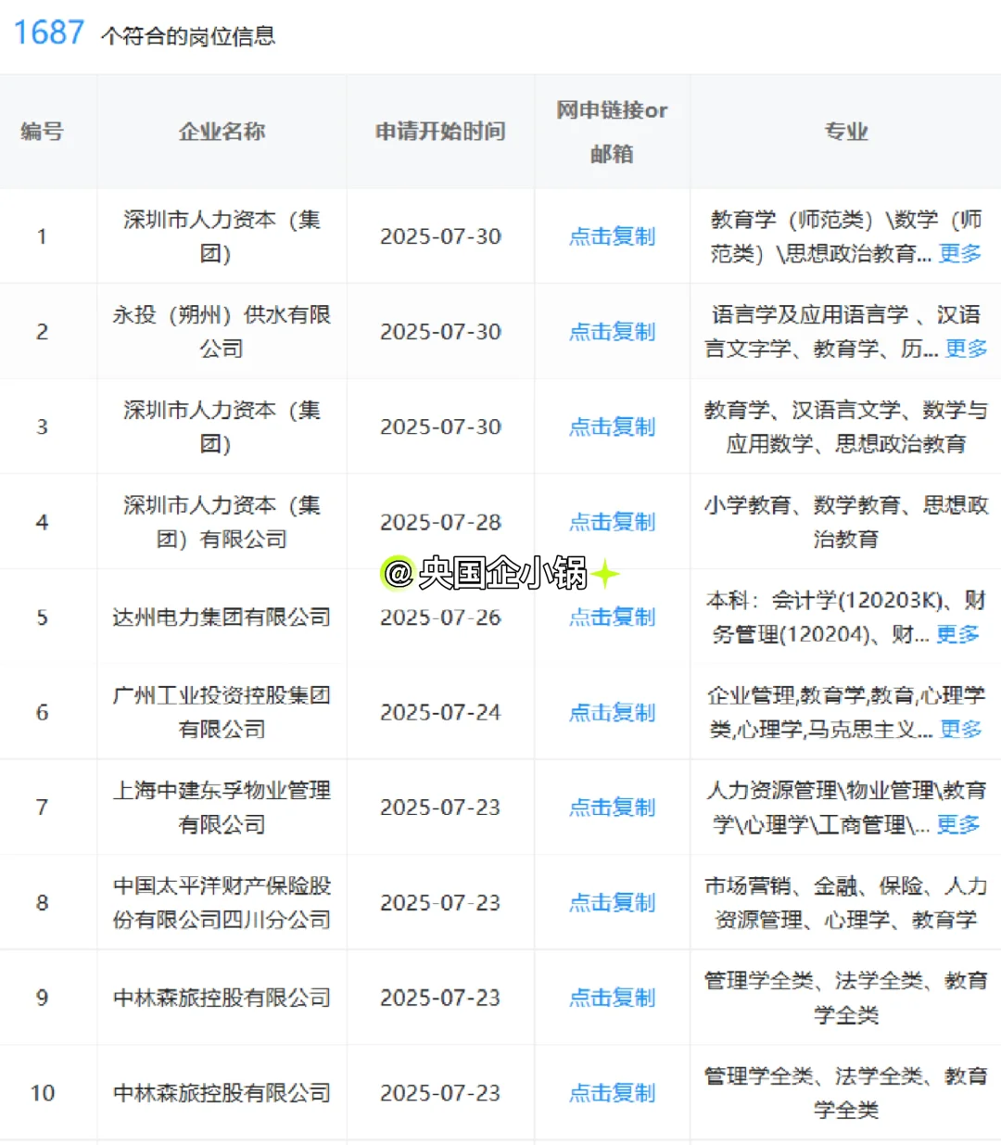
Task: Select 小学教育、数学教育 majors cell
Action: tap(846, 522)
